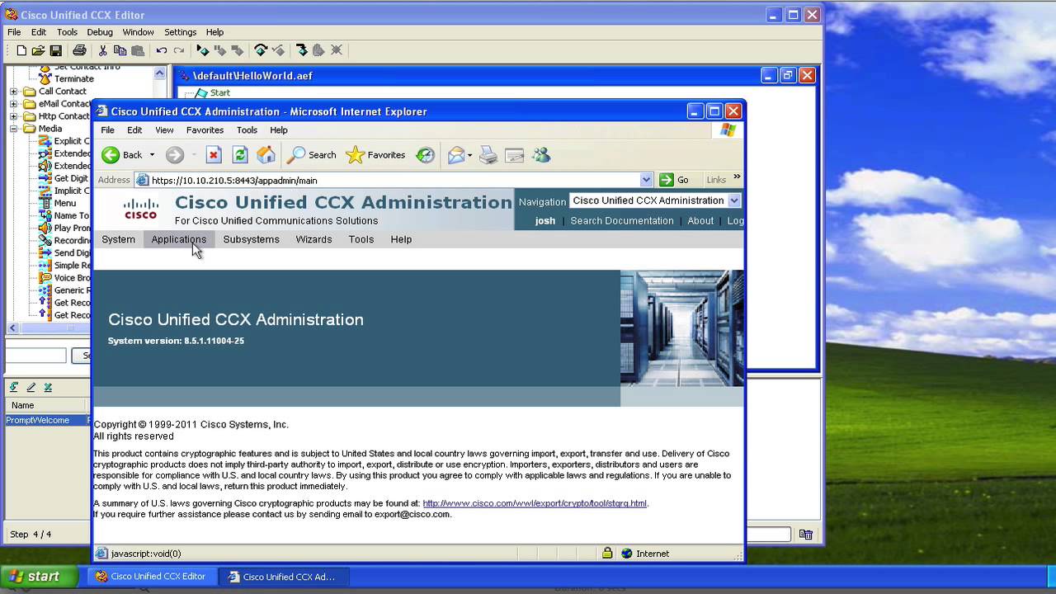
Task: Expand Http Contact folder in palette
Action: point(13,116)
